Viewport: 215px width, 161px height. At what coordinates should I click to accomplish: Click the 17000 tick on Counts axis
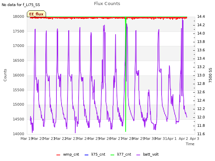[x=18, y=46]
